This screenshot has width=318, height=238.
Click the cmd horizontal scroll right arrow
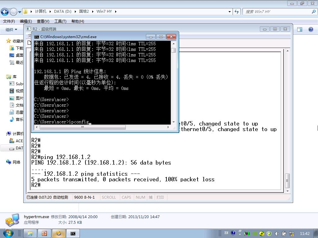[168, 127]
